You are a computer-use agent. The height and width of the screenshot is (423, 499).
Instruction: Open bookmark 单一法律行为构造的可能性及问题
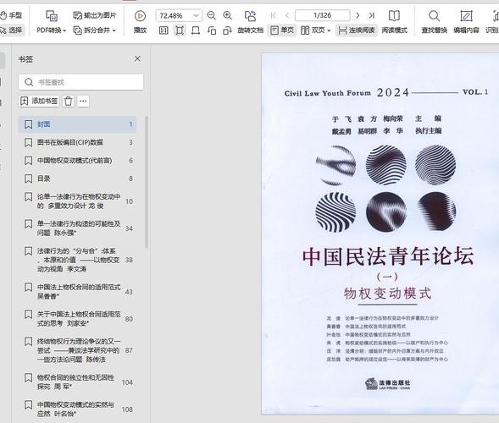pyautogui.click(x=77, y=228)
